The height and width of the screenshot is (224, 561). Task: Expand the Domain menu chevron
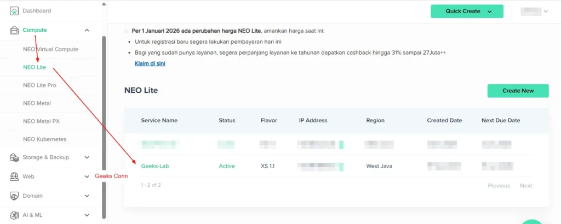(87, 196)
